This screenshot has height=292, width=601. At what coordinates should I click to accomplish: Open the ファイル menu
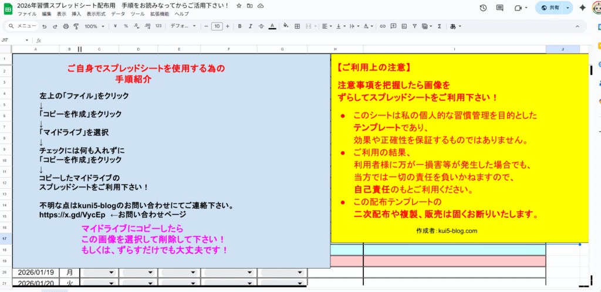pos(26,13)
